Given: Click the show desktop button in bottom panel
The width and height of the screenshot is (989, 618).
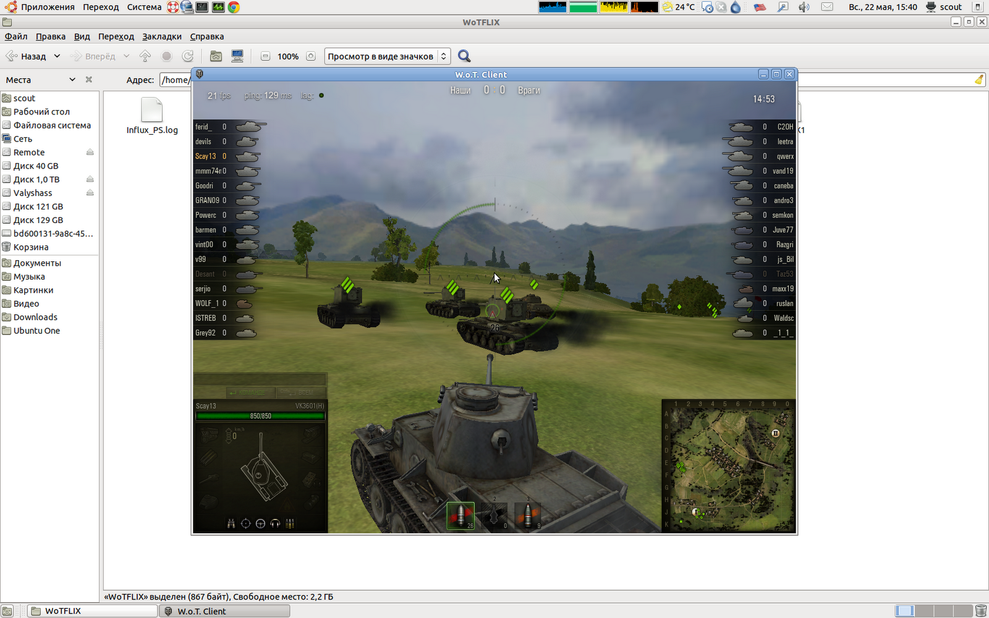Looking at the screenshot, I should tap(7, 611).
